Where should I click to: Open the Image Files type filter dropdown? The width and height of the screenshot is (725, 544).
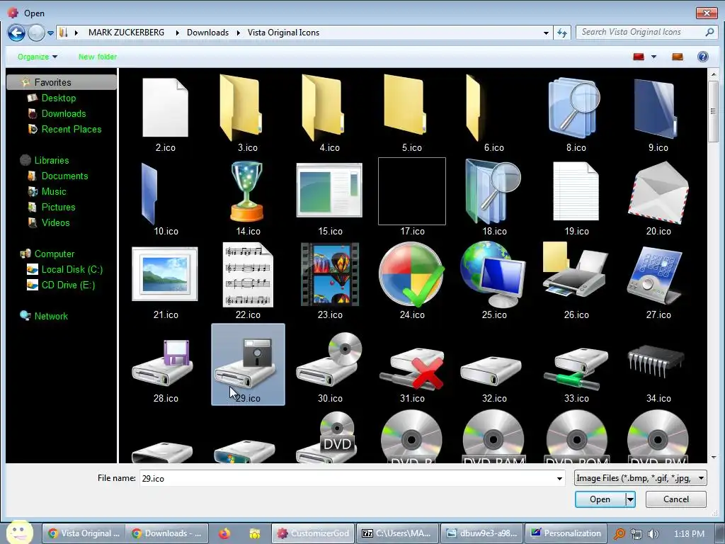(x=640, y=478)
